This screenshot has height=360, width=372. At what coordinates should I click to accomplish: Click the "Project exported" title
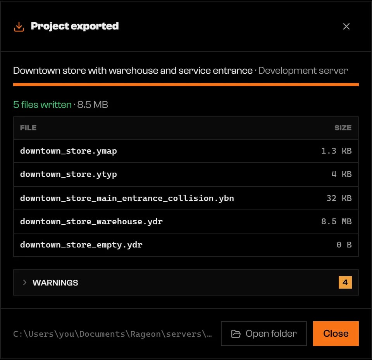point(75,26)
